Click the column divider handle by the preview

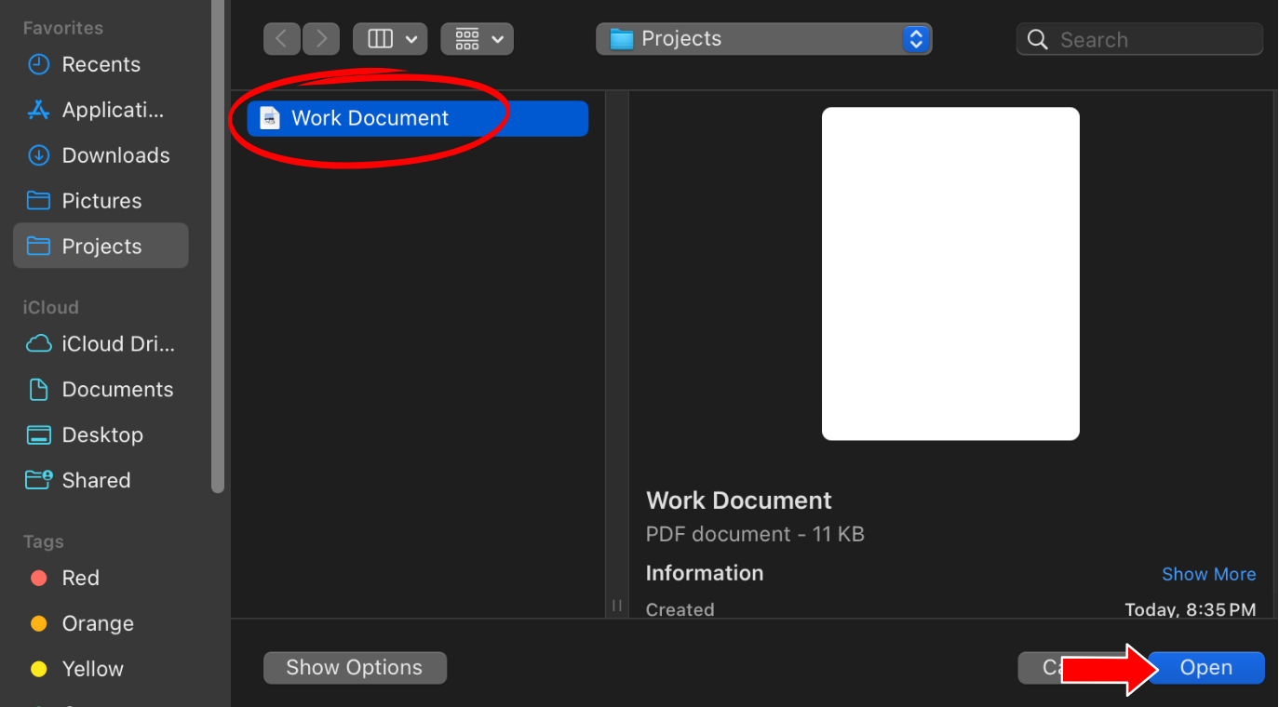[616, 606]
